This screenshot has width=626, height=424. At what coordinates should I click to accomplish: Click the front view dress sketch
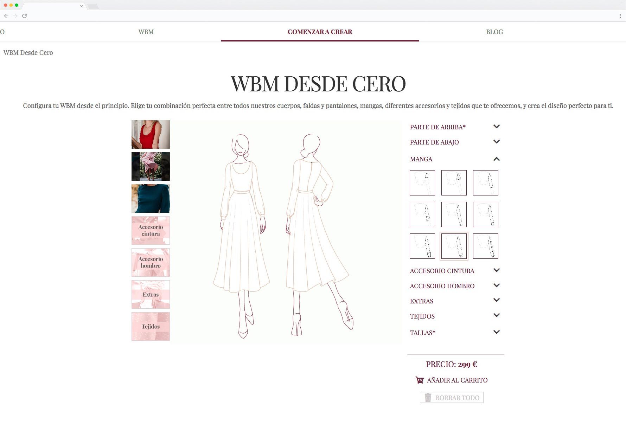pyautogui.click(x=242, y=236)
